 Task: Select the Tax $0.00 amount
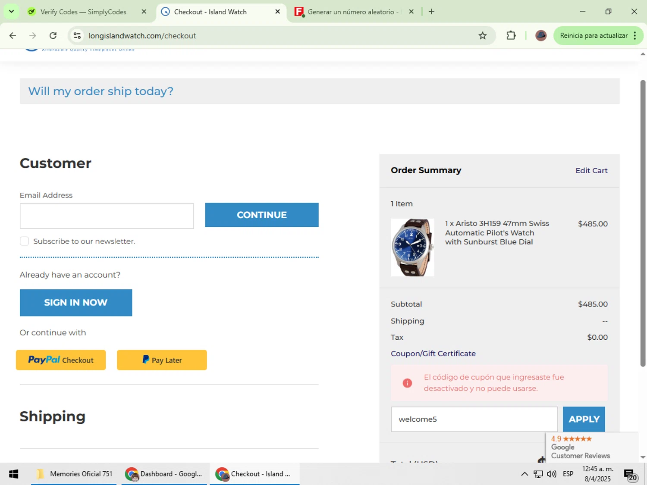point(597,338)
